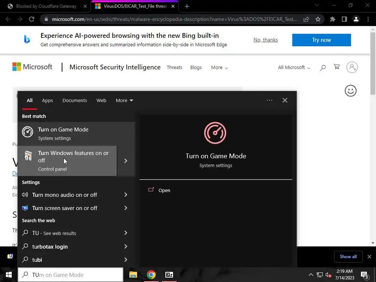The width and height of the screenshot is (376, 282).
Task: Expand the More filter dropdown
Action: 124,101
